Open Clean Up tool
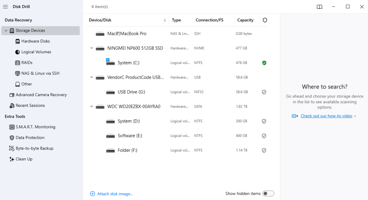The width and height of the screenshot is (368, 200). tap(24, 159)
